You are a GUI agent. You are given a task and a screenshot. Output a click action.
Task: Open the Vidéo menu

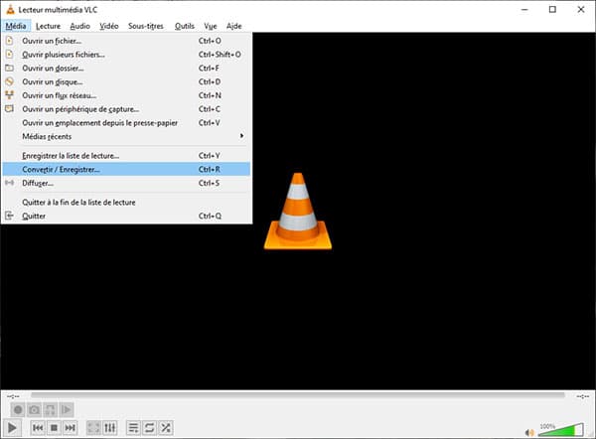click(109, 26)
